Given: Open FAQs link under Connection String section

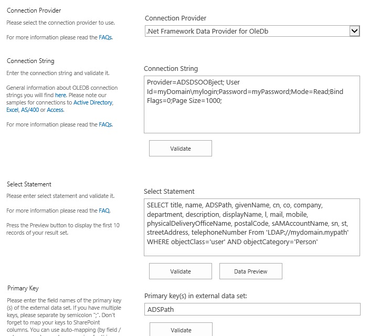Looking at the screenshot, I should pyautogui.click(x=106, y=124).
